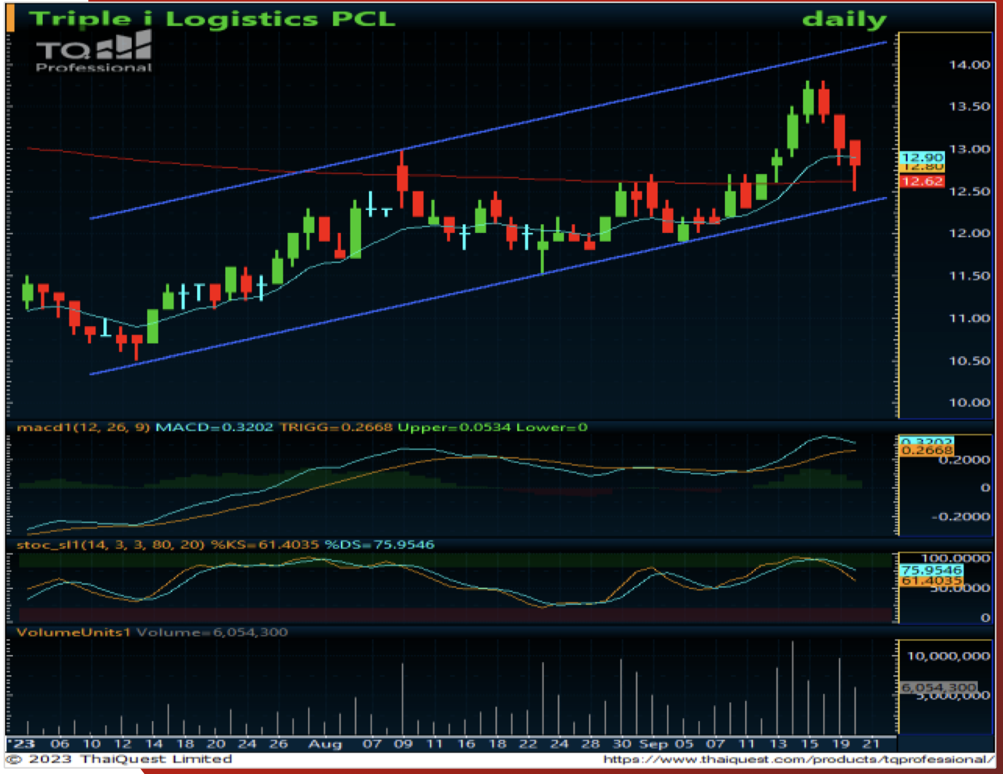Click the "© 2023 ThaiQuest Limited" copyright text
This screenshot has height=774, width=1003.
pos(119,759)
